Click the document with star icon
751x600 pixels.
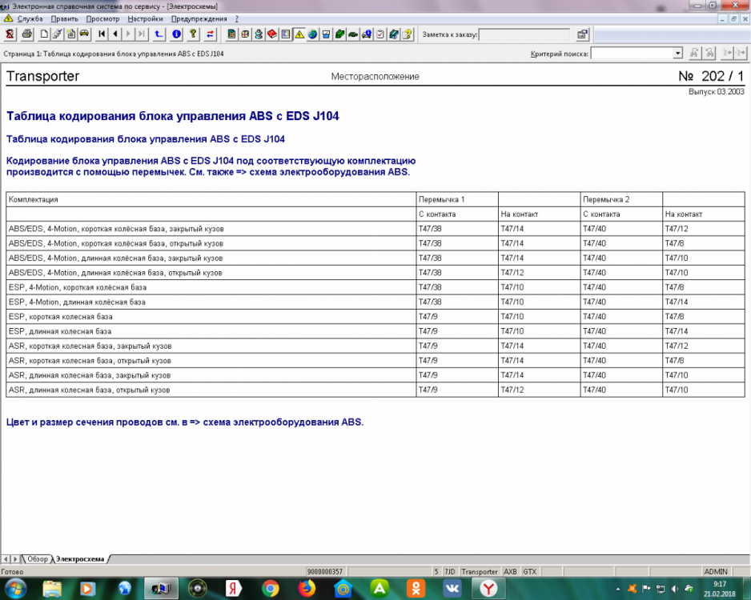pos(71,34)
